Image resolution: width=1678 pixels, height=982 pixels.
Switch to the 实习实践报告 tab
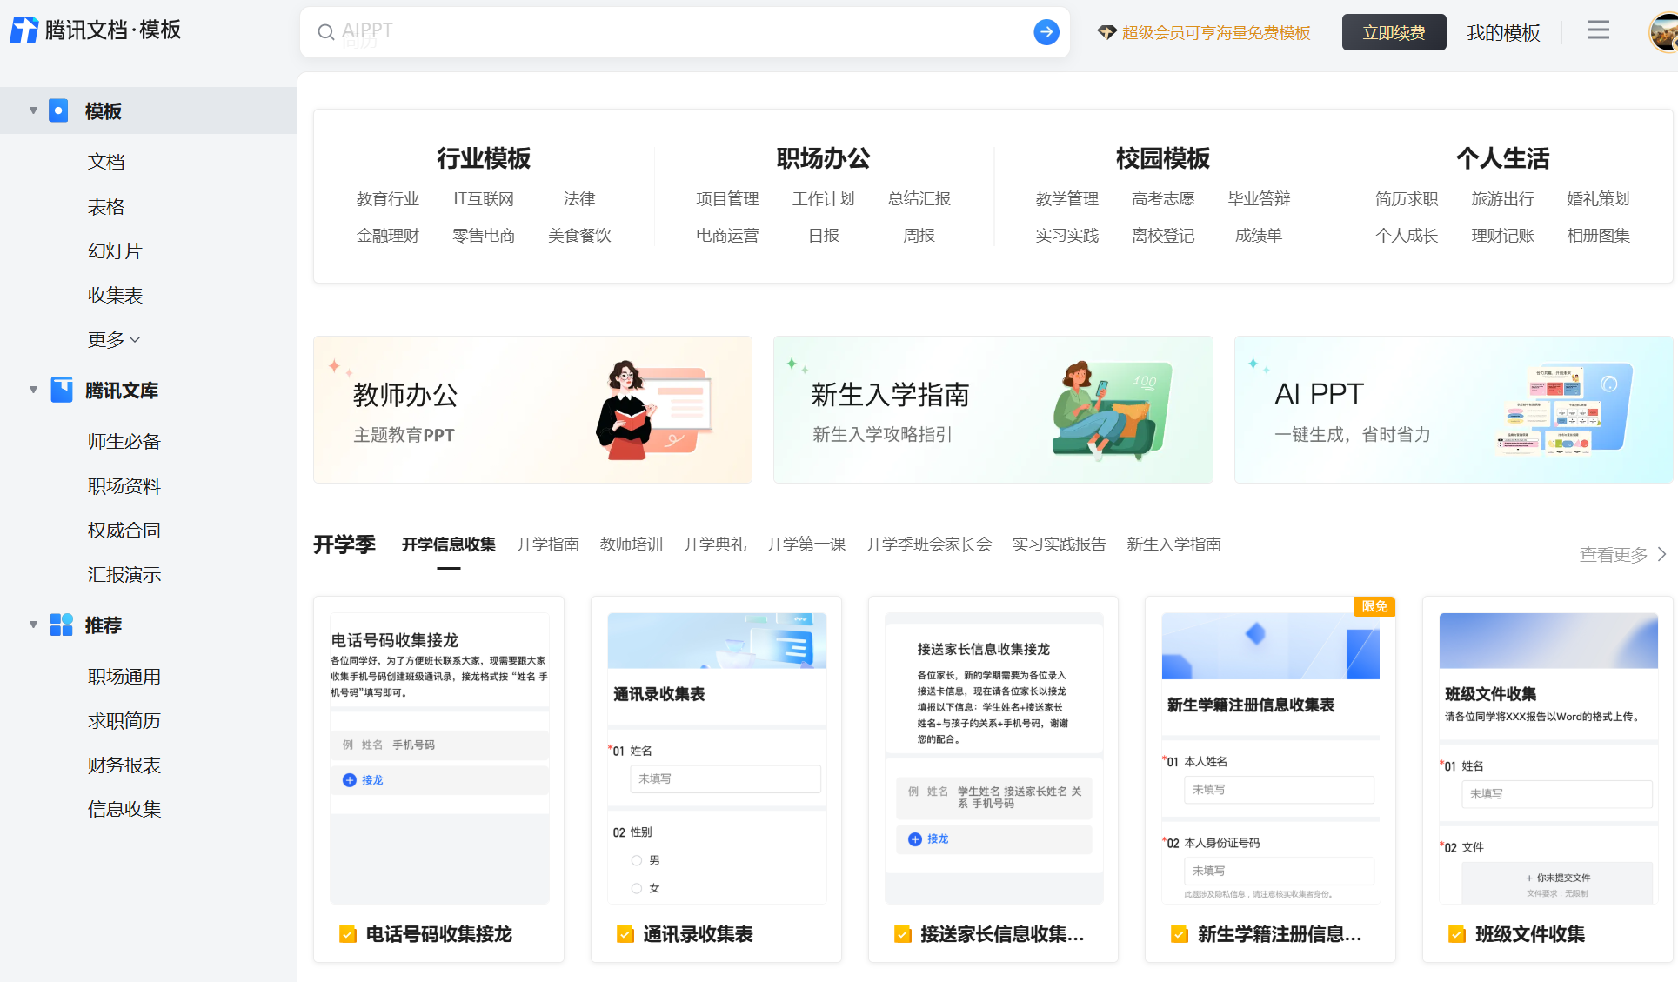click(1060, 544)
